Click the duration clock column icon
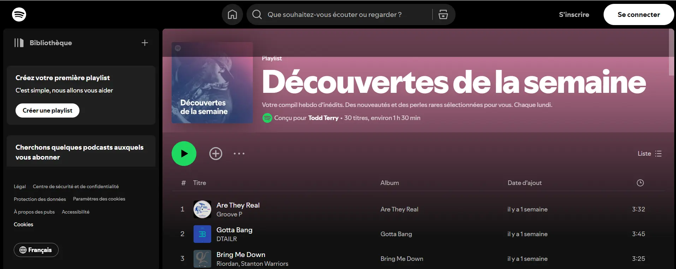The height and width of the screenshot is (269, 676). [640, 183]
